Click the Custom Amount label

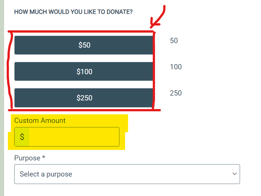[x=40, y=121]
